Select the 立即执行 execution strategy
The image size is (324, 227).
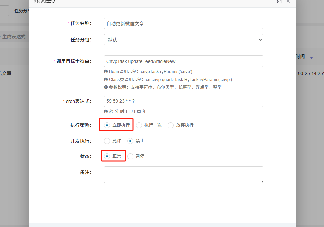coord(107,125)
